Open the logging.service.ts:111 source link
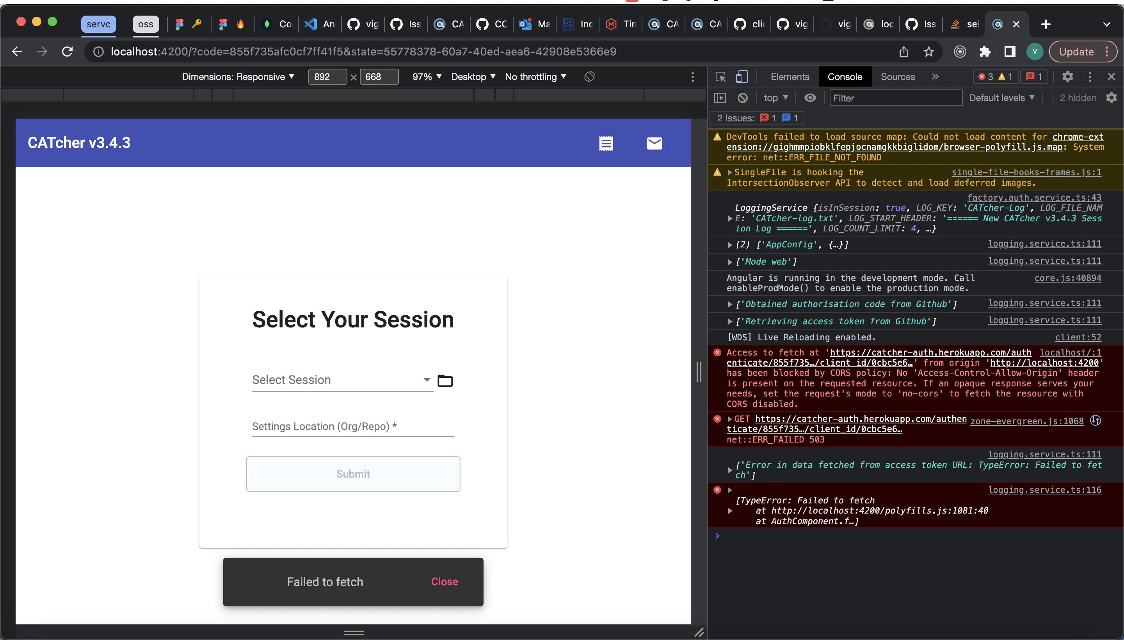This screenshot has width=1124, height=640. tap(1044, 244)
